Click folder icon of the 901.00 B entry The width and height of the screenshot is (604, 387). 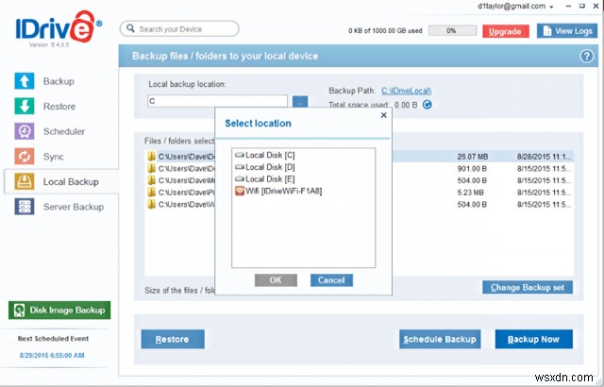pos(151,168)
